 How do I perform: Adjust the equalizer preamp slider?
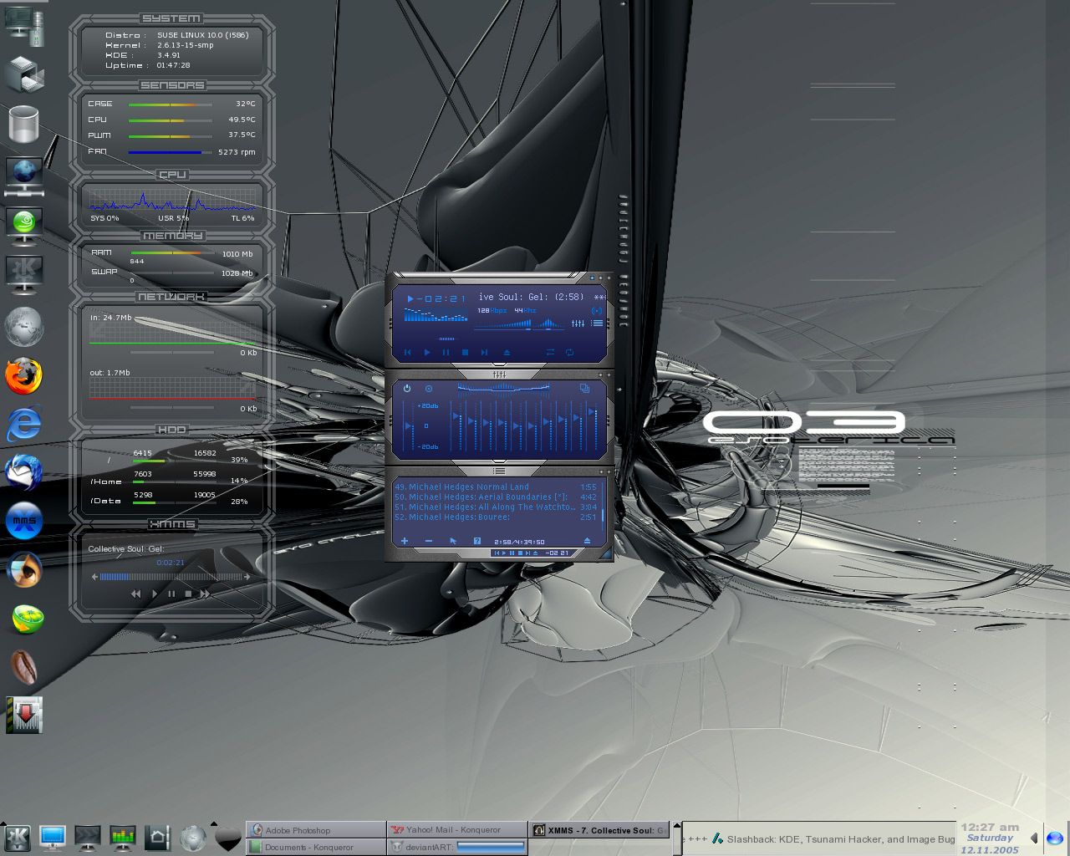(x=409, y=426)
